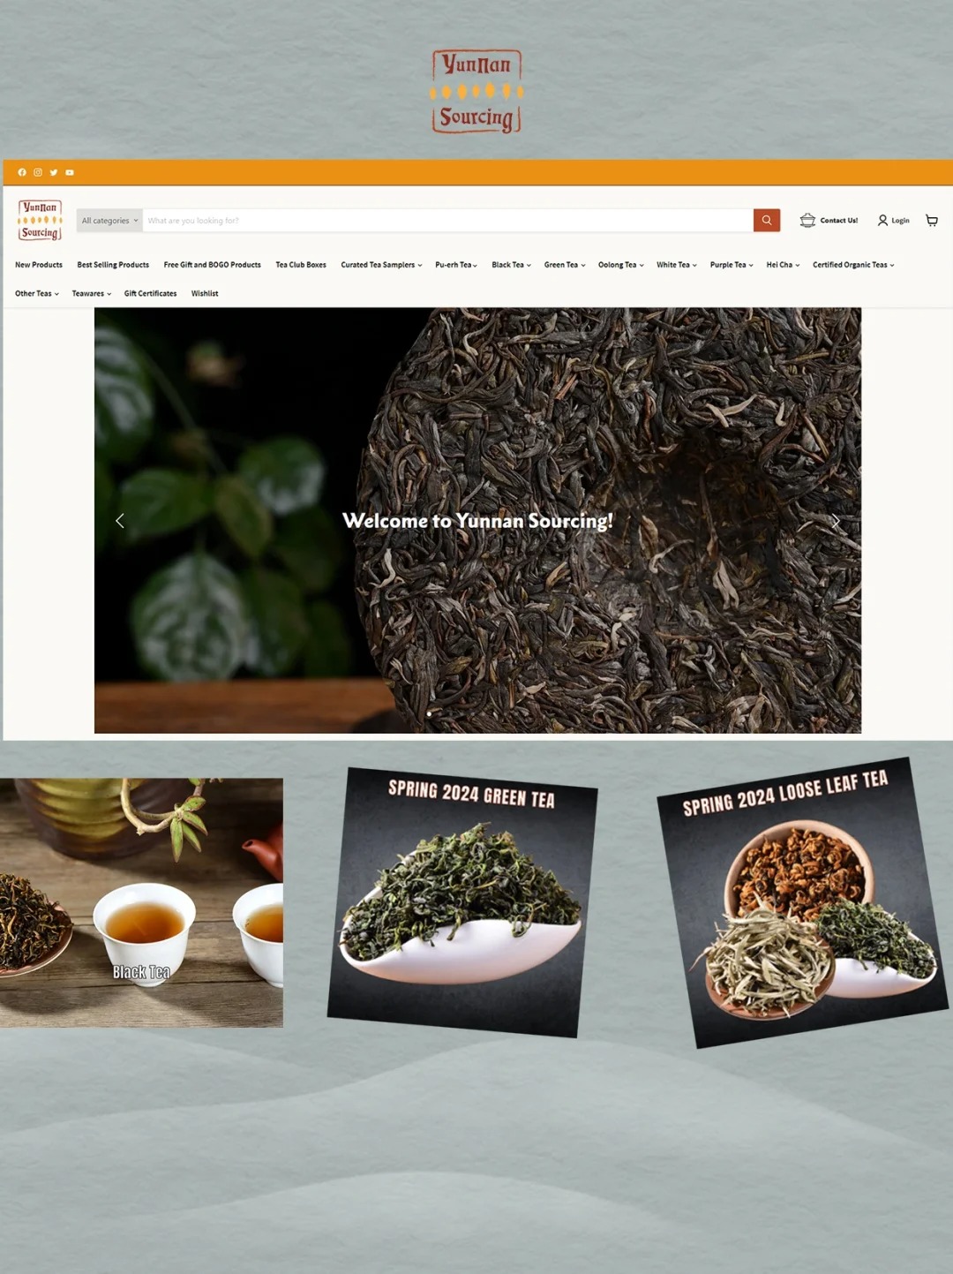This screenshot has height=1274, width=953.
Task: Expand the Green Tea menu
Action: tap(565, 265)
